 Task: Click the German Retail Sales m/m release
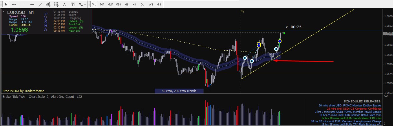pos(350,115)
